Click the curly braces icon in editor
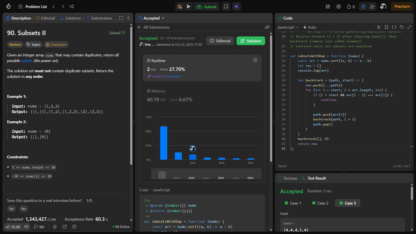Image resolution: width=416 pixels, height=234 pixels. point(394,27)
